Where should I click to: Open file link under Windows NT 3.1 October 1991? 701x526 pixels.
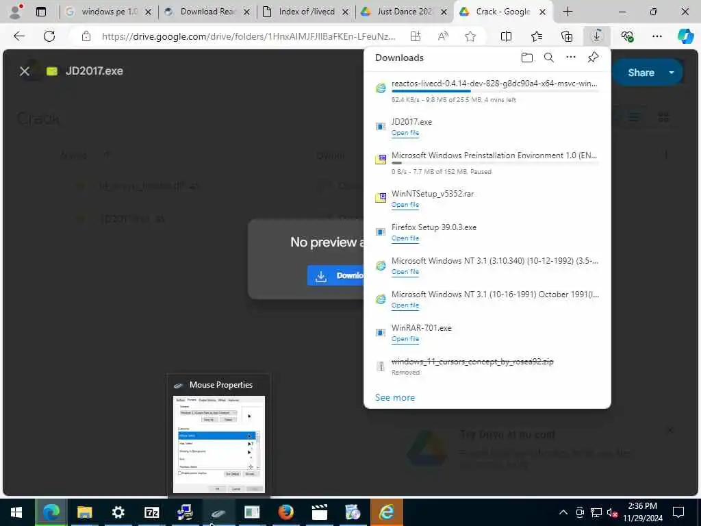coord(405,305)
